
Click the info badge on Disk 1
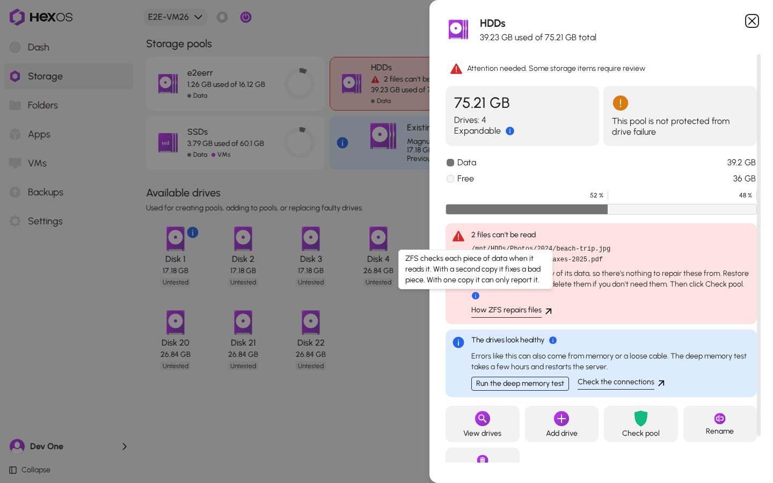point(193,232)
